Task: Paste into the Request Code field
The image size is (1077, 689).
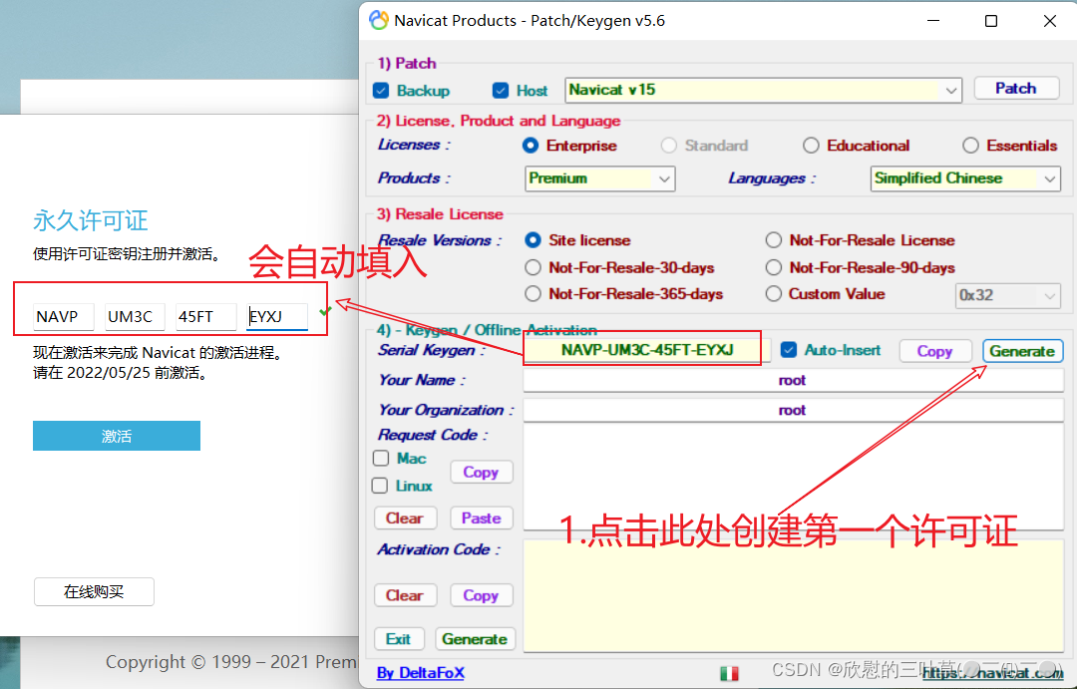Action: click(481, 517)
